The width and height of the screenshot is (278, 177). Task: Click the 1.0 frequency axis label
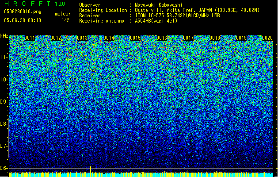4,80
